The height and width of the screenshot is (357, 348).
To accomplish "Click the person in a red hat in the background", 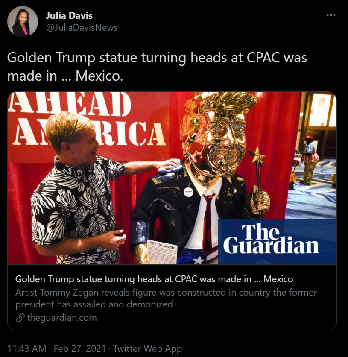I will pos(308,160).
